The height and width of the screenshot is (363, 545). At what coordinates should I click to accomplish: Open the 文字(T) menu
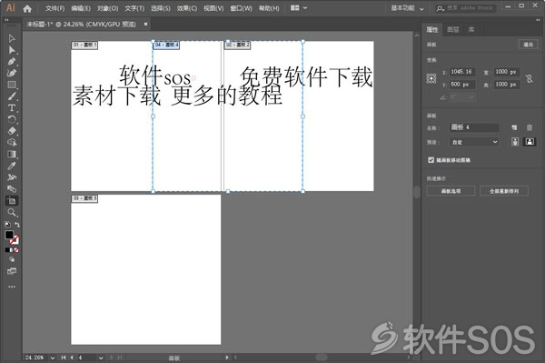(134, 8)
